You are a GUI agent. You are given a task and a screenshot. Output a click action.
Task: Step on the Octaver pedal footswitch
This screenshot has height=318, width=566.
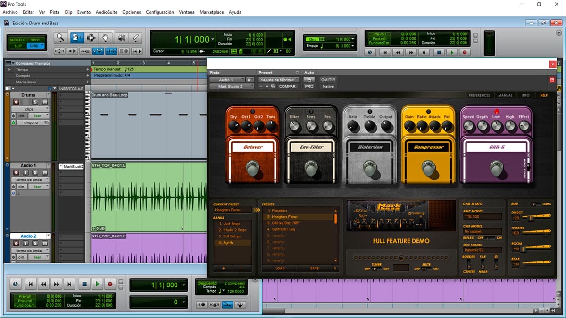click(253, 168)
